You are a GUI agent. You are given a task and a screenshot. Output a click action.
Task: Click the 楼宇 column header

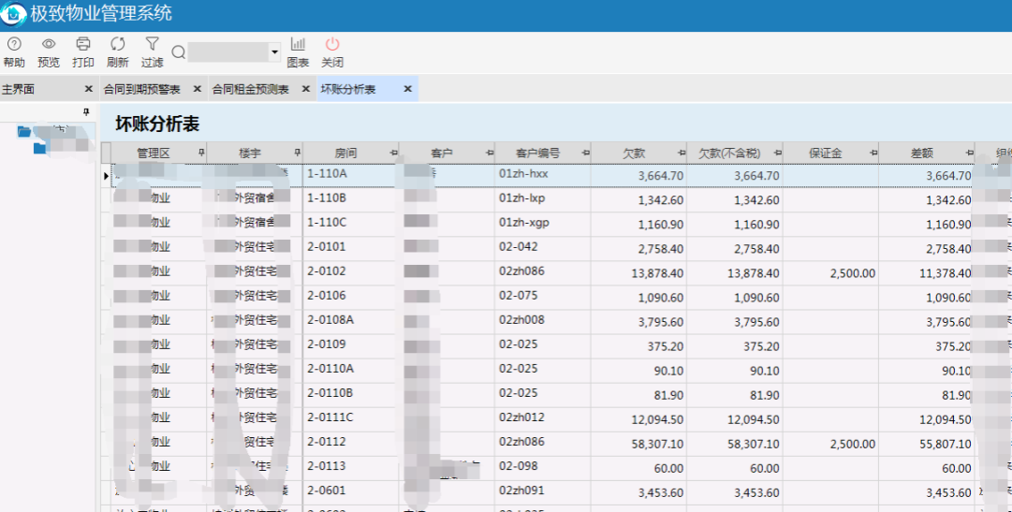250,153
